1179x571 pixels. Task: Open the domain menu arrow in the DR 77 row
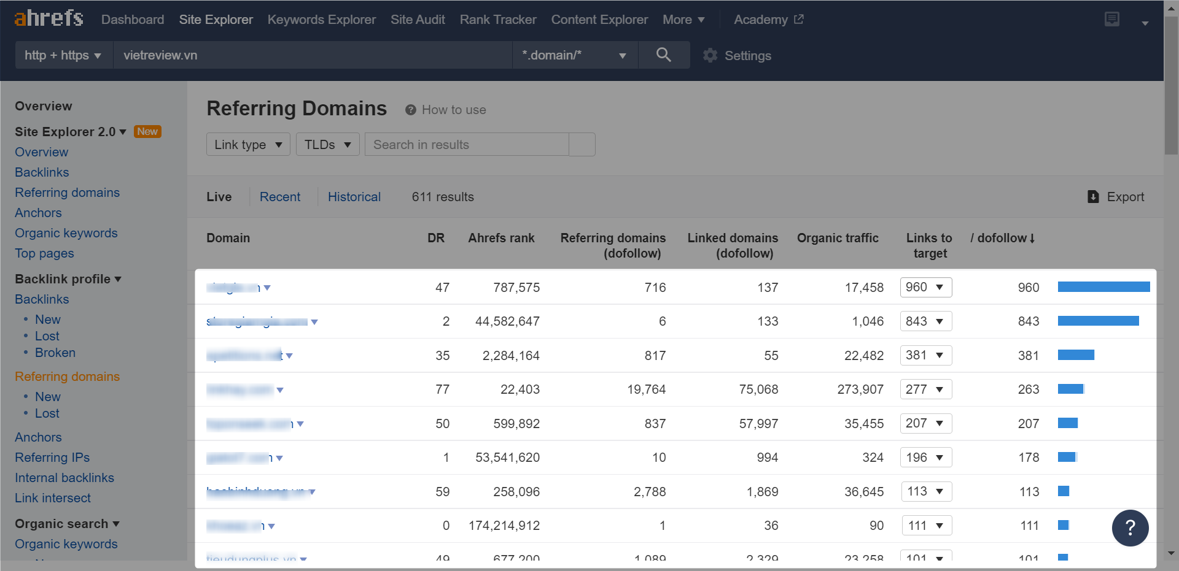click(280, 390)
